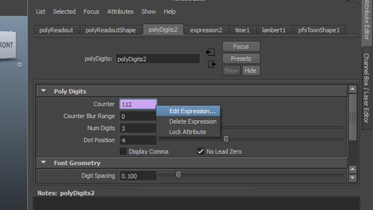
Task: Switch to the pfxToonShape1 tab
Action: (x=319, y=30)
